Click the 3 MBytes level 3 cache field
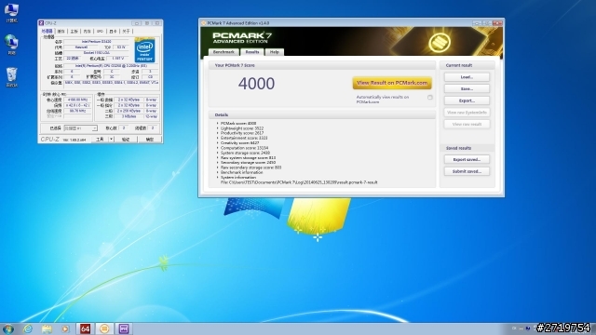The width and height of the screenshot is (596, 335). click(129, 116)
